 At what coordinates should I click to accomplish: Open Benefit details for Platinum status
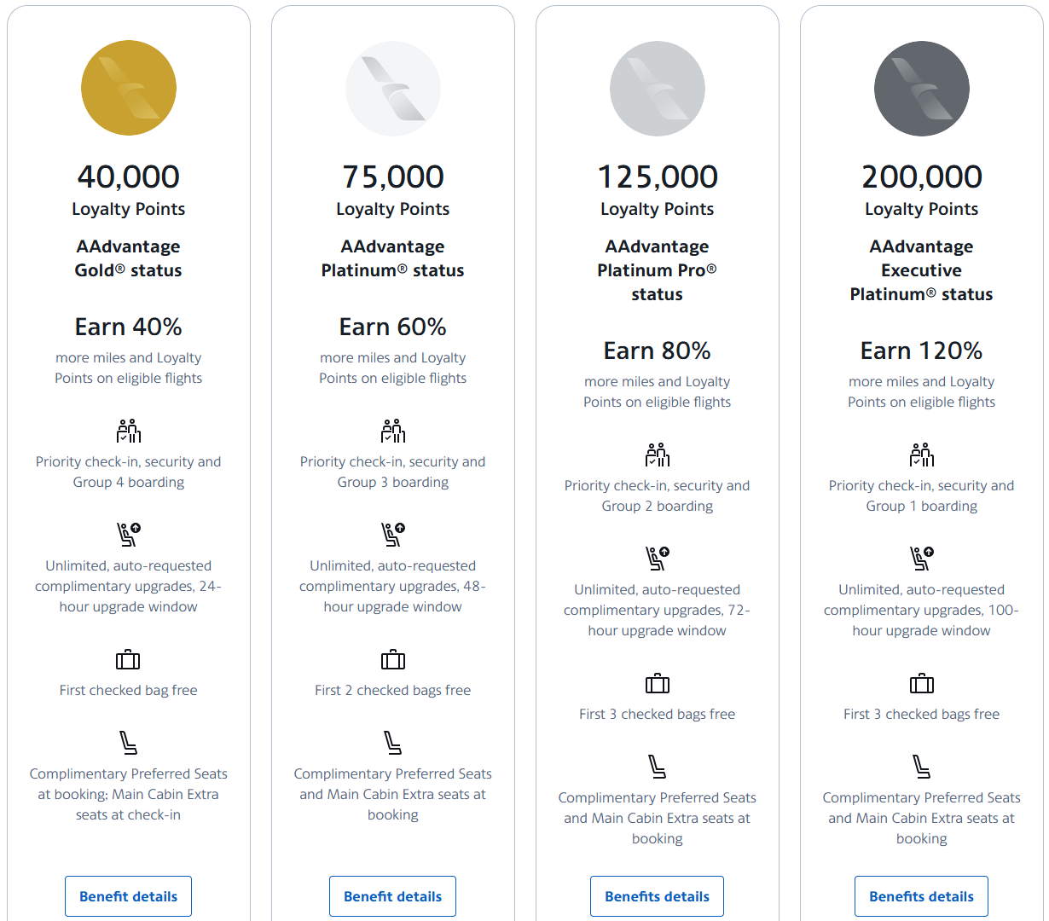pyautogui.click(x=392, y=895)
